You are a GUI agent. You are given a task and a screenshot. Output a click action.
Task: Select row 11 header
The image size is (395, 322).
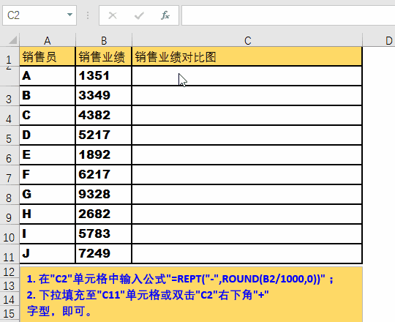[10, 254]
